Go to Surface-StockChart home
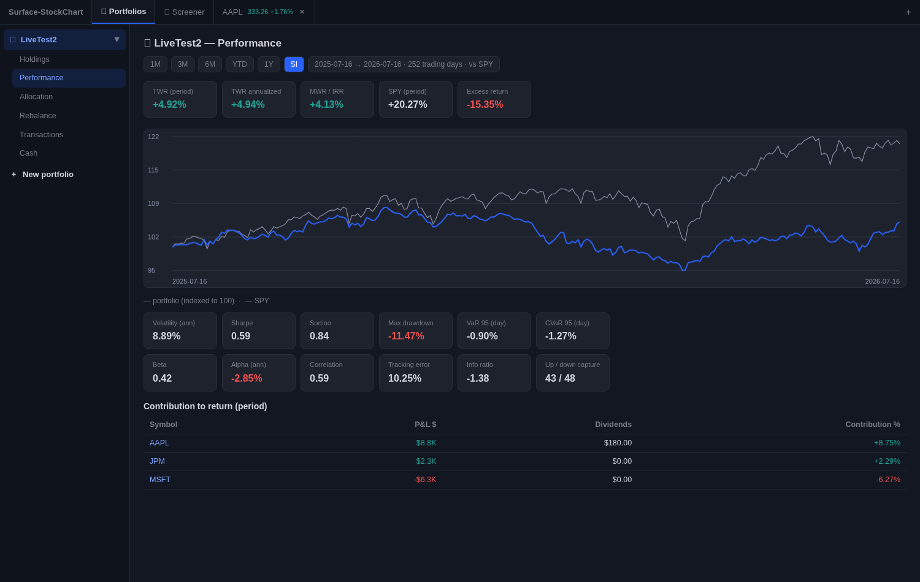920x582 pixels. click(45, 12)
